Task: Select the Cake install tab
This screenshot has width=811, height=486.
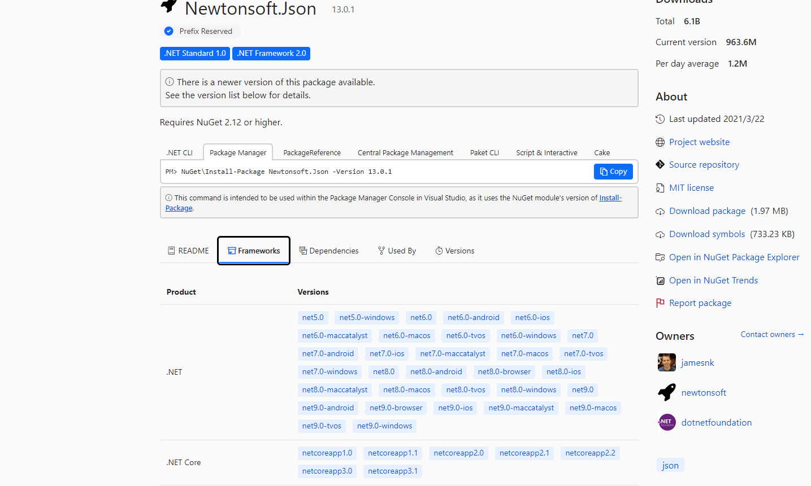Action: pyautogui.click(x=602, y=153)
